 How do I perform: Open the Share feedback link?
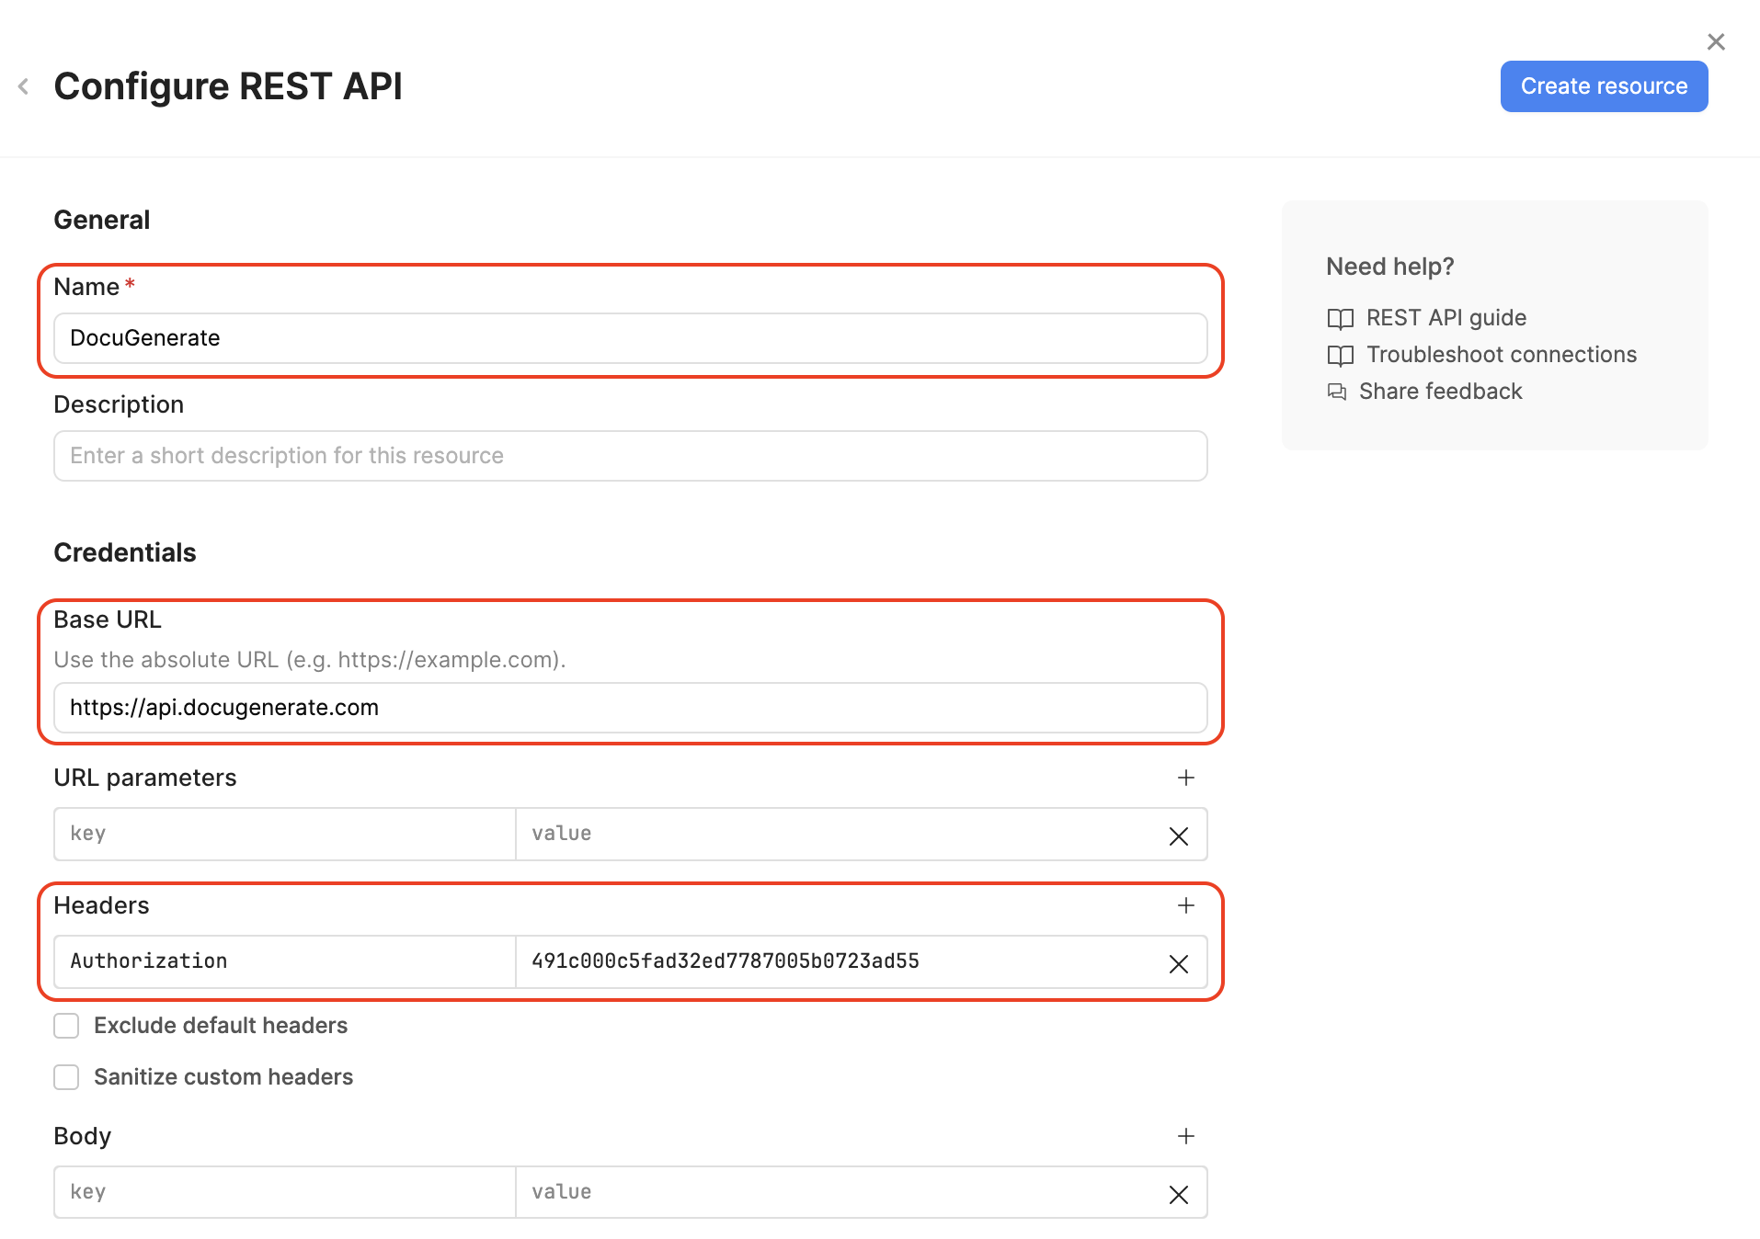click(x=1440, y=392)
